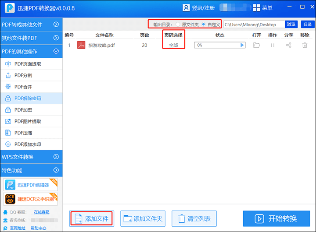Viewport: 316px width, 232px height.
Task: Select PDF压缩 menu item
Action: 31,133
